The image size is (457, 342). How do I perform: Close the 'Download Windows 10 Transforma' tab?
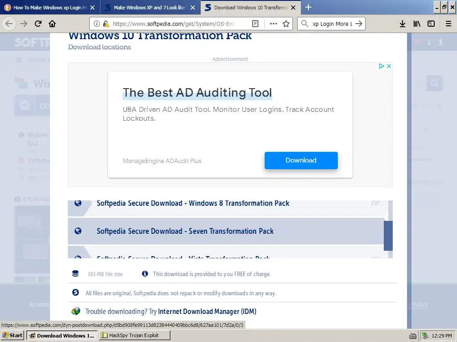click(x=293, y=8)
